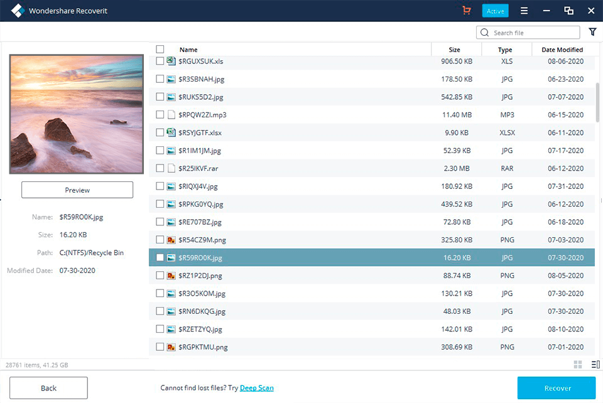603x403 pixels.
Task: Click the shopping cart icon in titlebar
Action: coord(466,11)
